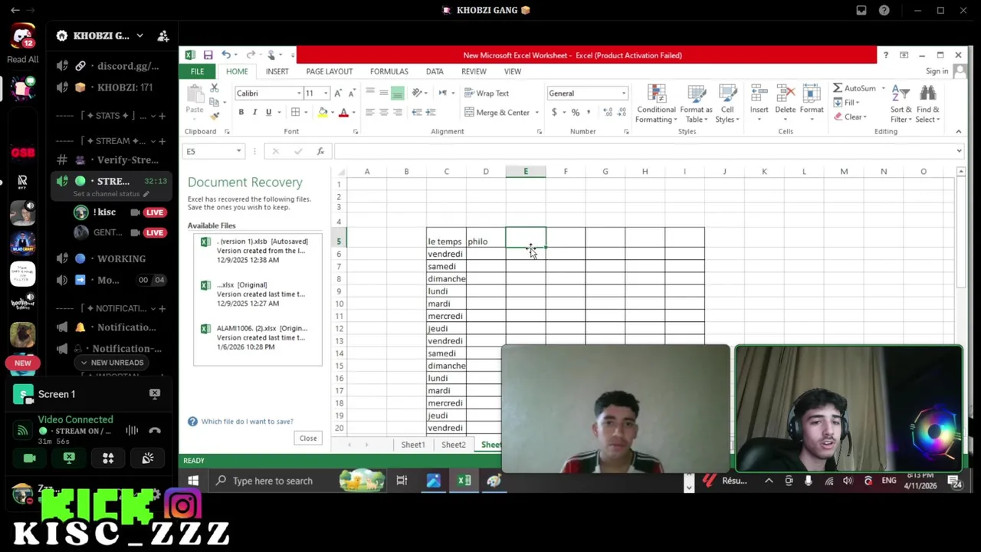The width and height of the screenshot is (981, 552).
Task: Close the Document Recovery pane
Action: tap(308, 438)
